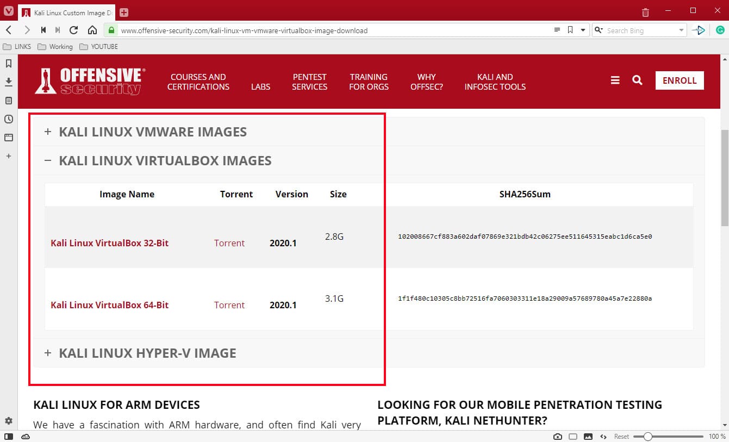
Task: Open the Notes side panel
Action: coord(9,101)
